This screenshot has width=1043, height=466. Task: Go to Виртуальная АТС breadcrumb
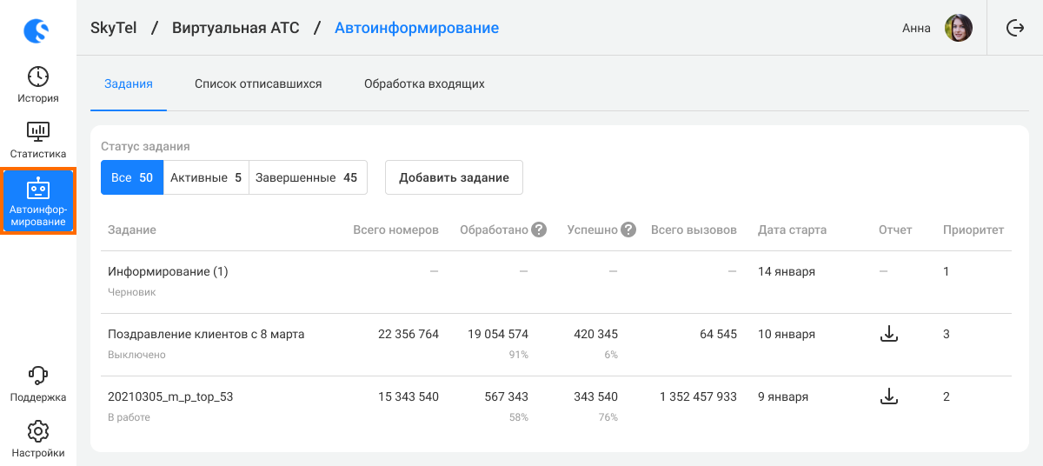coord(236,28)
